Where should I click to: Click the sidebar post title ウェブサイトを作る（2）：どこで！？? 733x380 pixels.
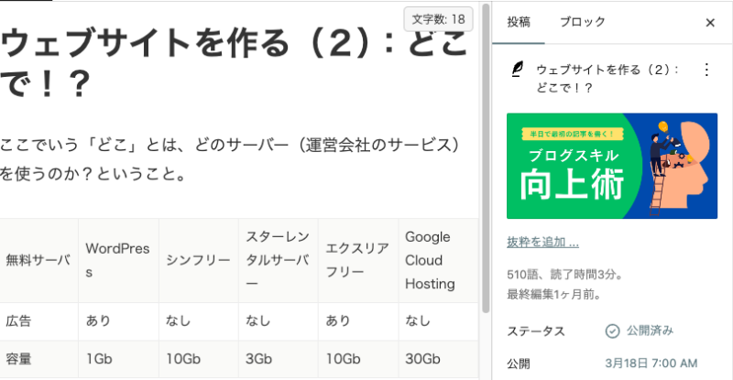point(607,79)
